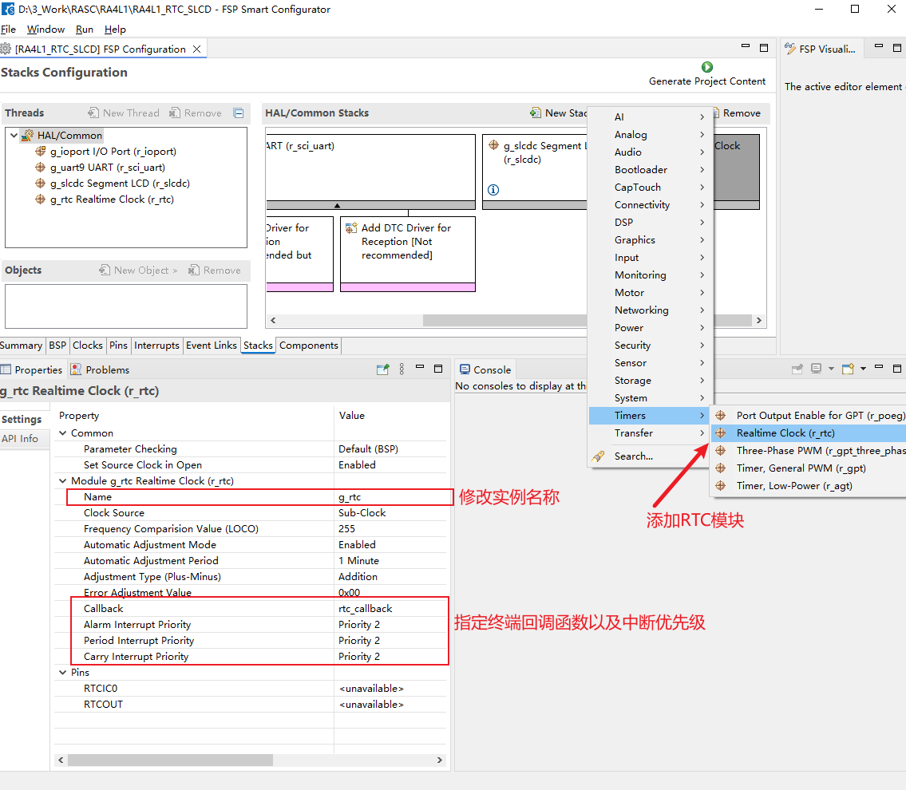The image size is (906, 790).
Task: Edit the Callback value rtc_callback
Action: 390,609
